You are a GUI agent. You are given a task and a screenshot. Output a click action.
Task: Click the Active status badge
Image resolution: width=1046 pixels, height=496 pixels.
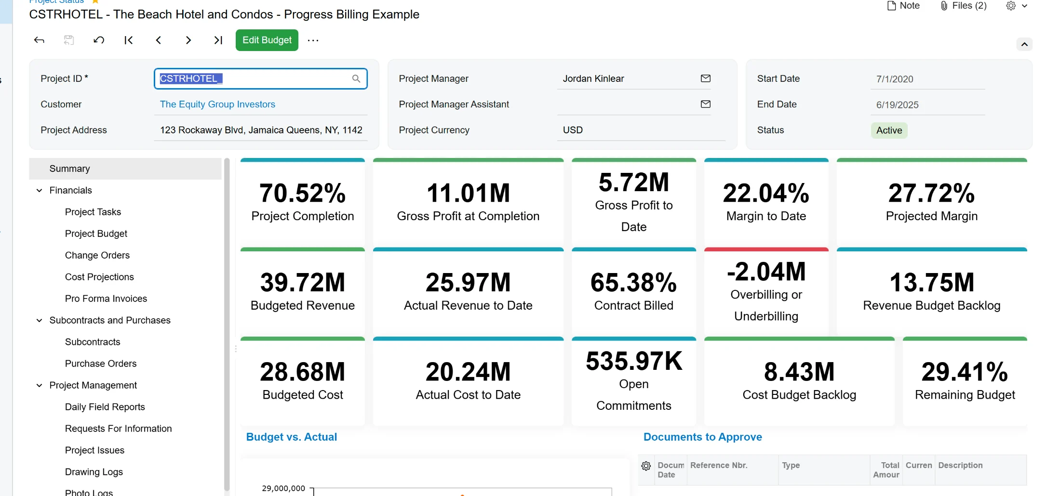coord(889,131)
